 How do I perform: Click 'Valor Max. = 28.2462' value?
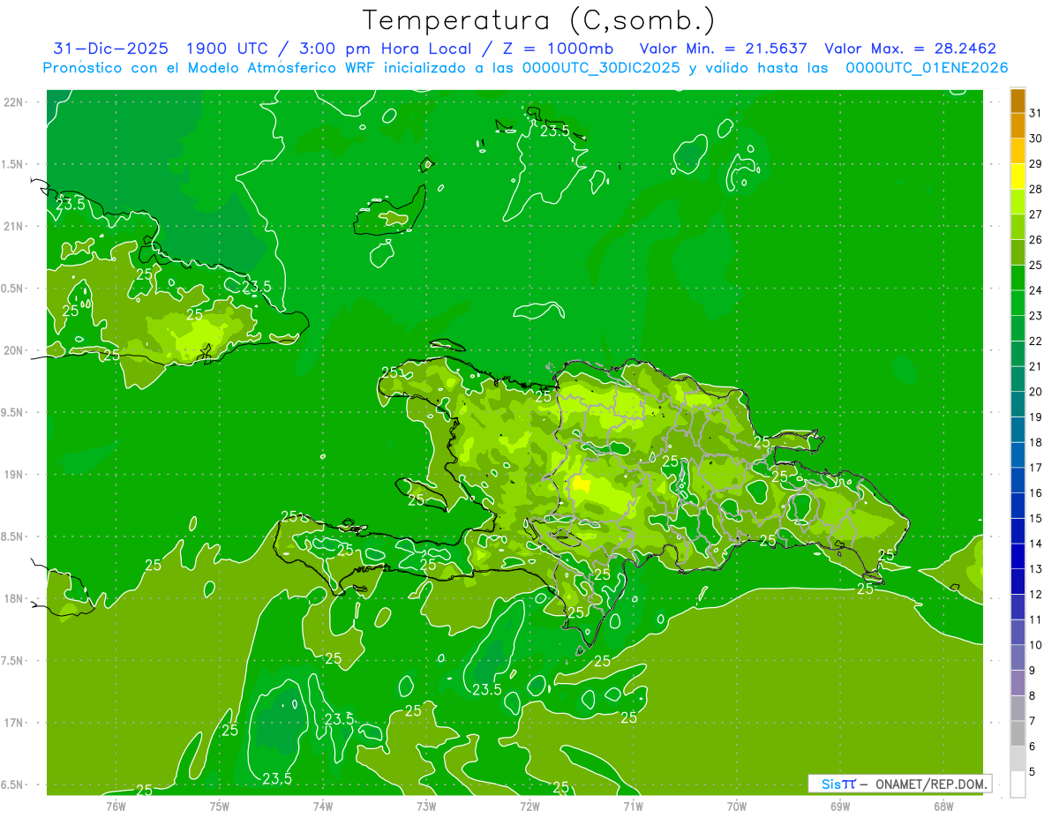[x=911, y=49]
